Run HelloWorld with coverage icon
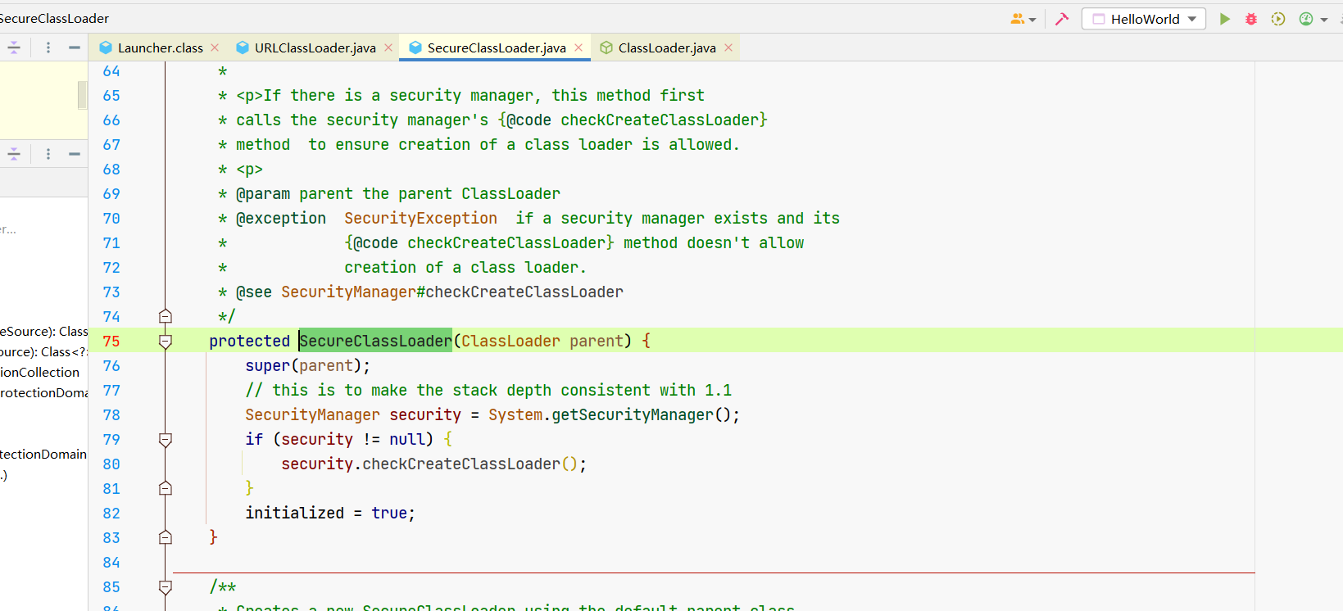Screen dimensions: 1343x611 click(1278, 19)
